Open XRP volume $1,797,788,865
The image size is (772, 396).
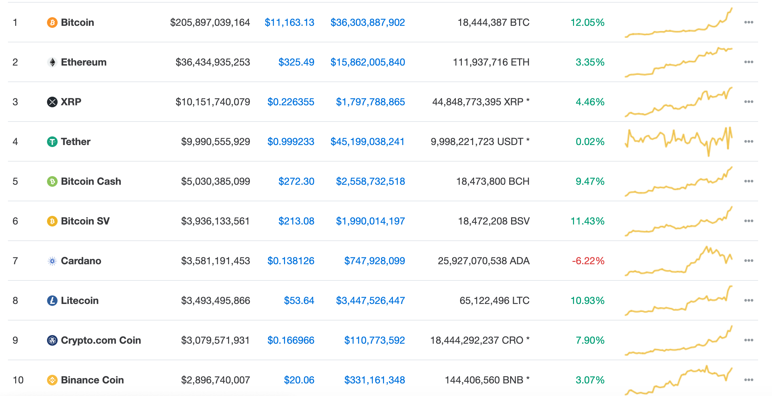coord(370,102)
